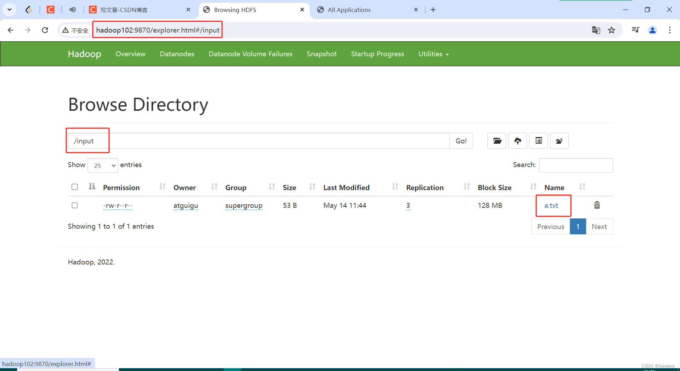680x371 pixels.
Task: Close the CSDN blog tab
Action: point(188,10)
